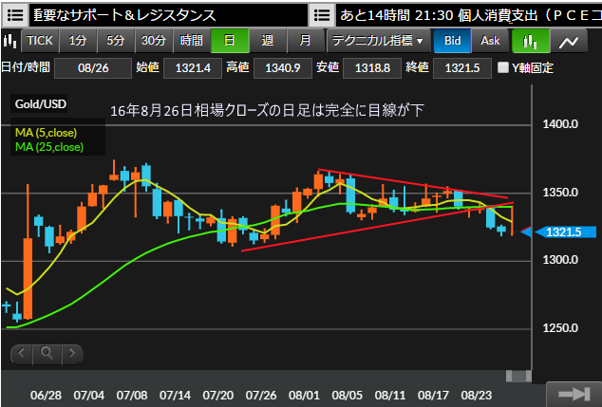Image resolution: width=602 pixels, height=407 pixels.
Task: Switch to the 週 weekly timeframe
Action: pos(267,42)
